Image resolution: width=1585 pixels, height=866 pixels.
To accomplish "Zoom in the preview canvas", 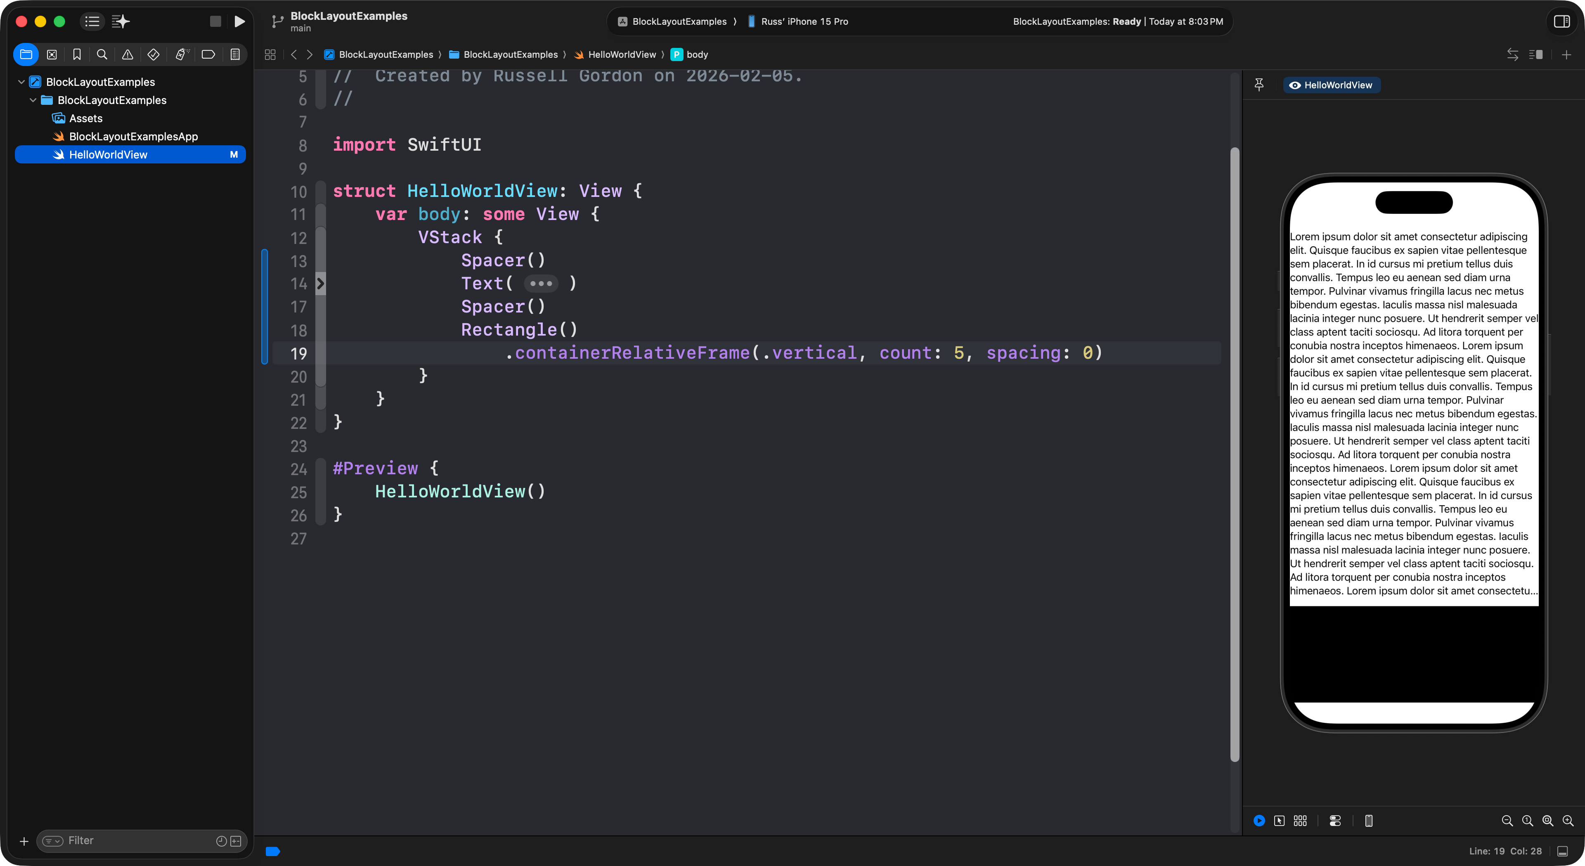I will [1568, 821].
